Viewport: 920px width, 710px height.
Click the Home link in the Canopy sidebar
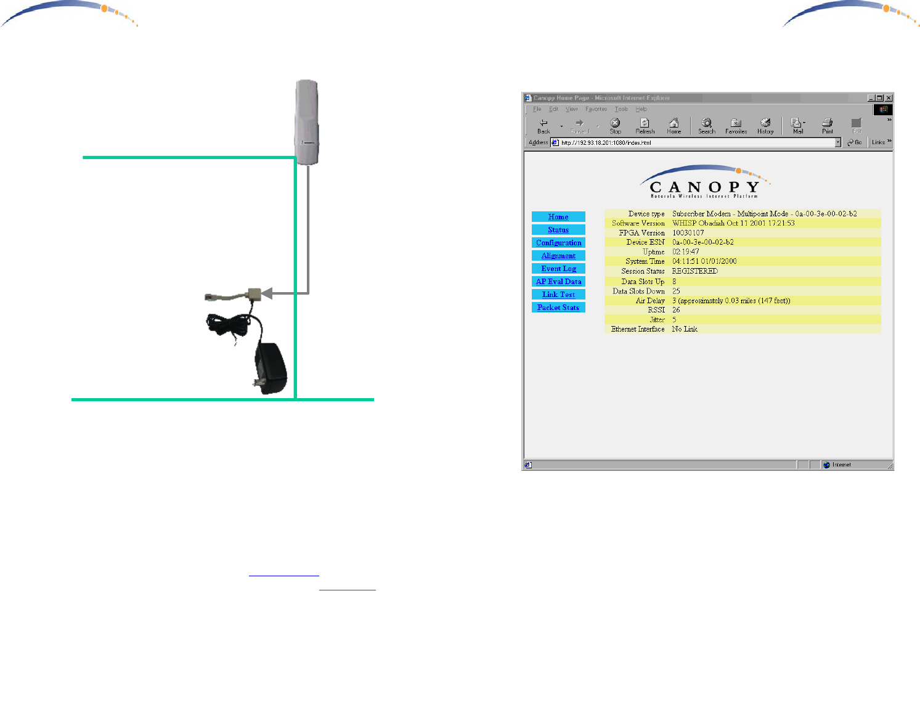point(558,217)
